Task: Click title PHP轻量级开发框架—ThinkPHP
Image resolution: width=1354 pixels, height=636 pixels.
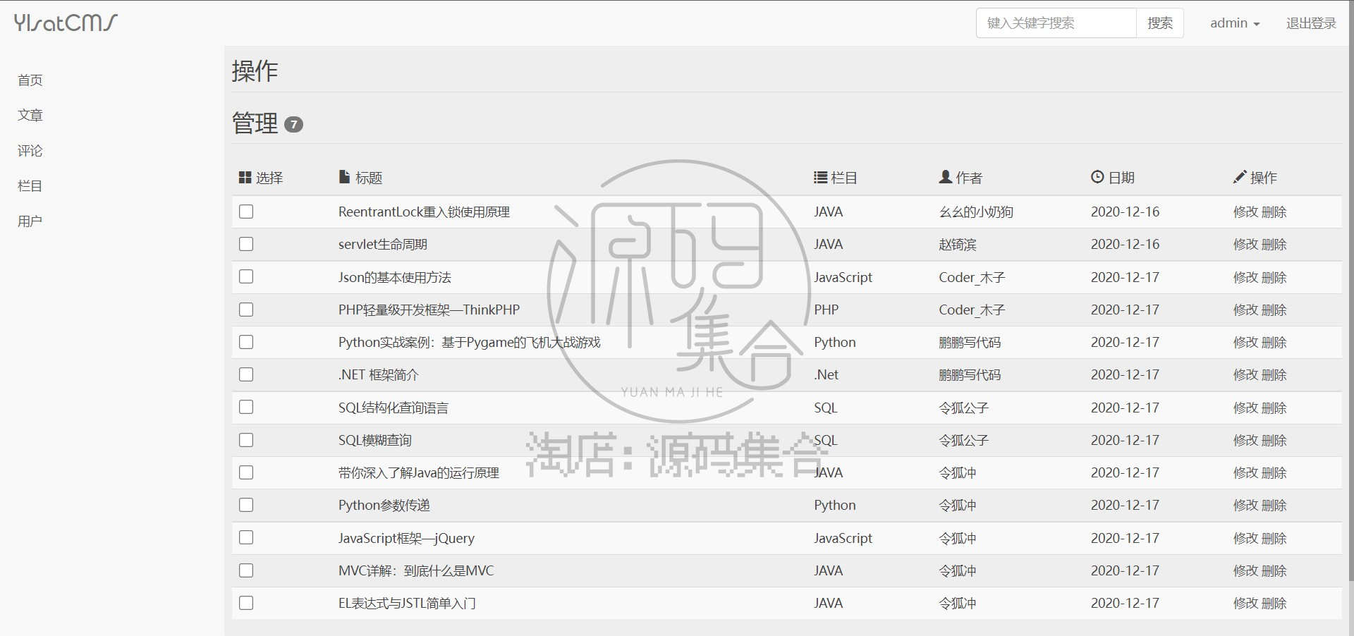Action: click(x=429, y=310)
